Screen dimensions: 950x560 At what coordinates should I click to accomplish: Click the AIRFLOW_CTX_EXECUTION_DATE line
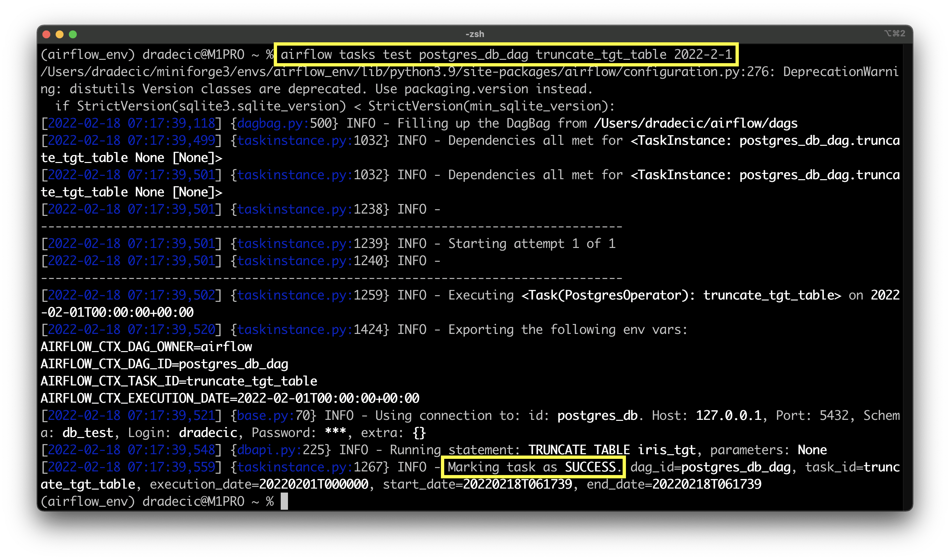(x=230, y=398)
